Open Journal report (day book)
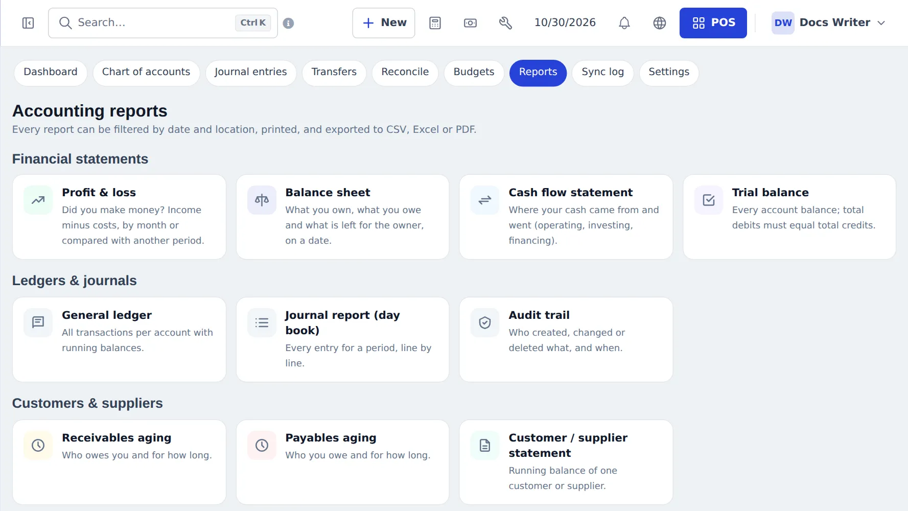The width and height of the screenshot is (908, 511). tap(342, 339)
